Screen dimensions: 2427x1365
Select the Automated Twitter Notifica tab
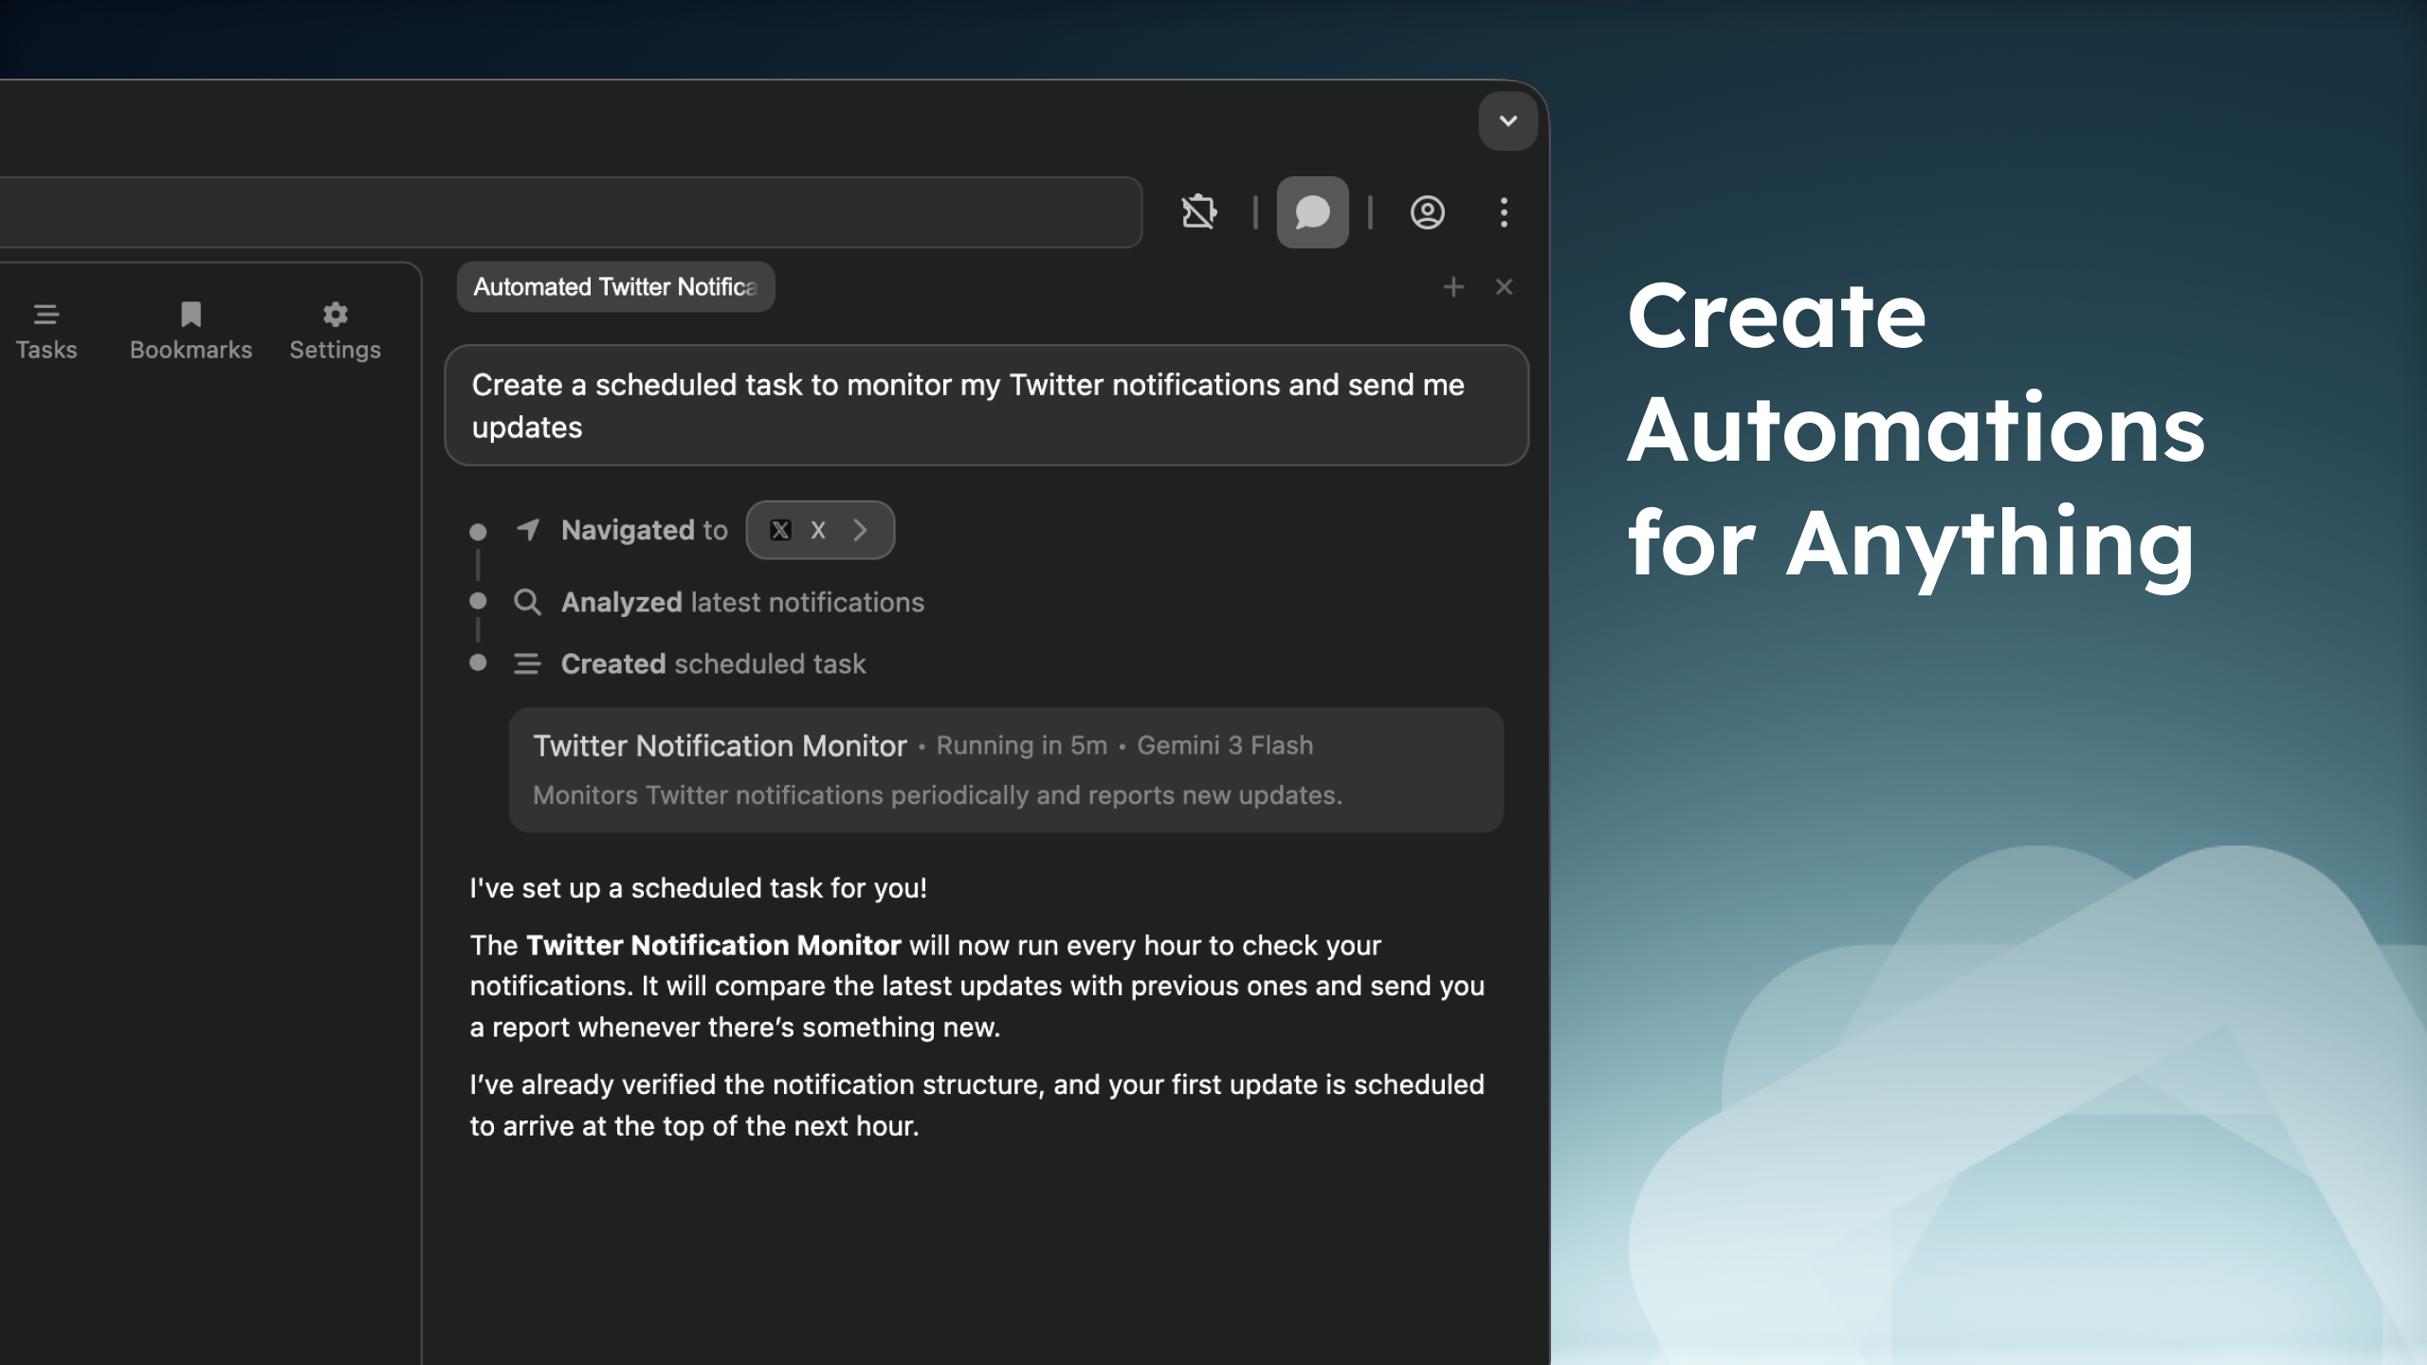(615, 286)
